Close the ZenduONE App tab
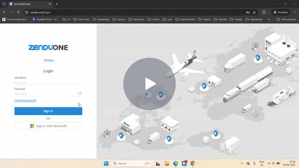This screenshot has width=299, height=168. pyautogui.click(x=50, y=4)
